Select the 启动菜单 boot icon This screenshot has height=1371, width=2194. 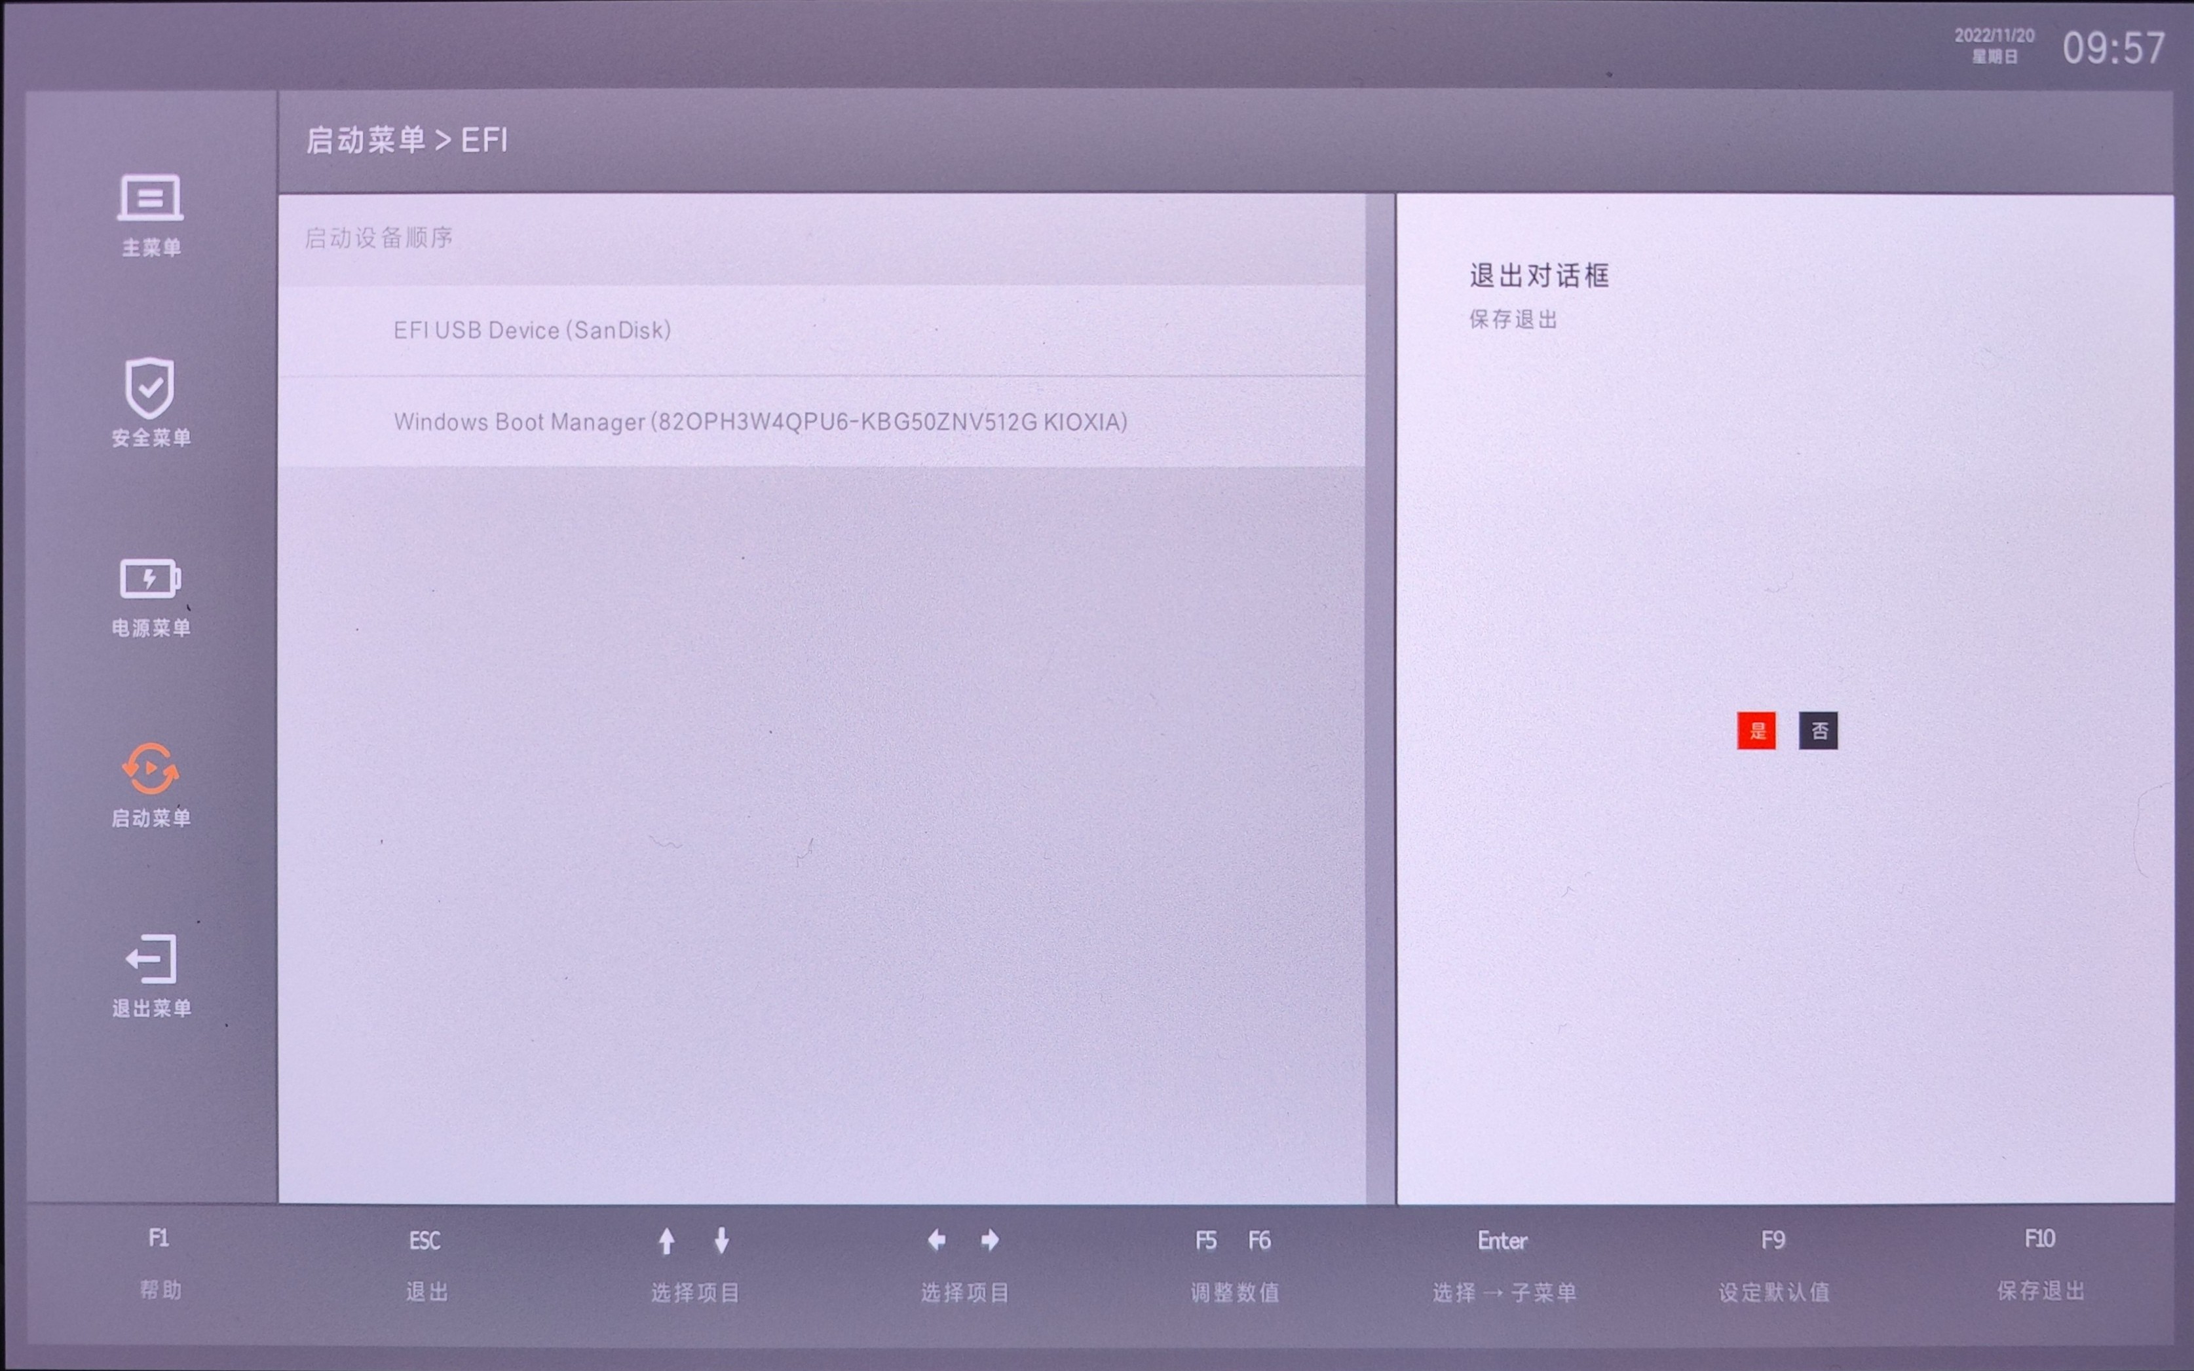tap(151, 769)
